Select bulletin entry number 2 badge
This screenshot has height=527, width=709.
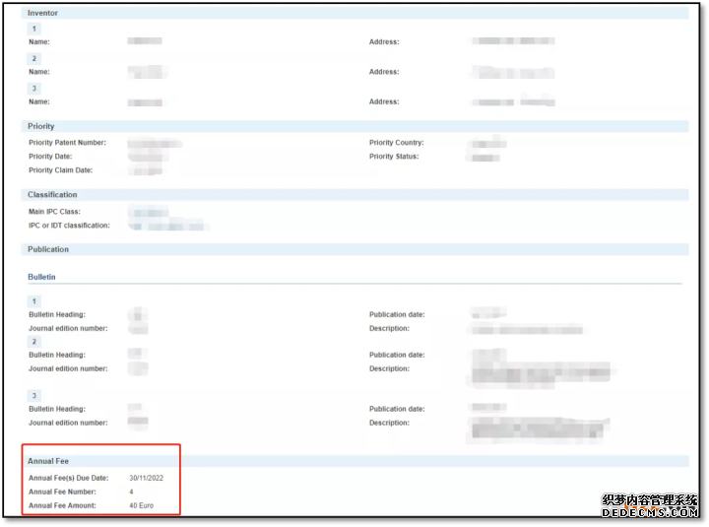click(x=34, y=341)
